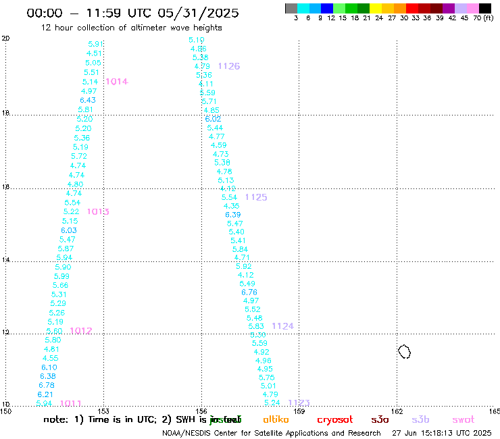Viewport: 500px width, 439px height.
Task: Click the wave height value 4.51
Action: pos(95,53)
